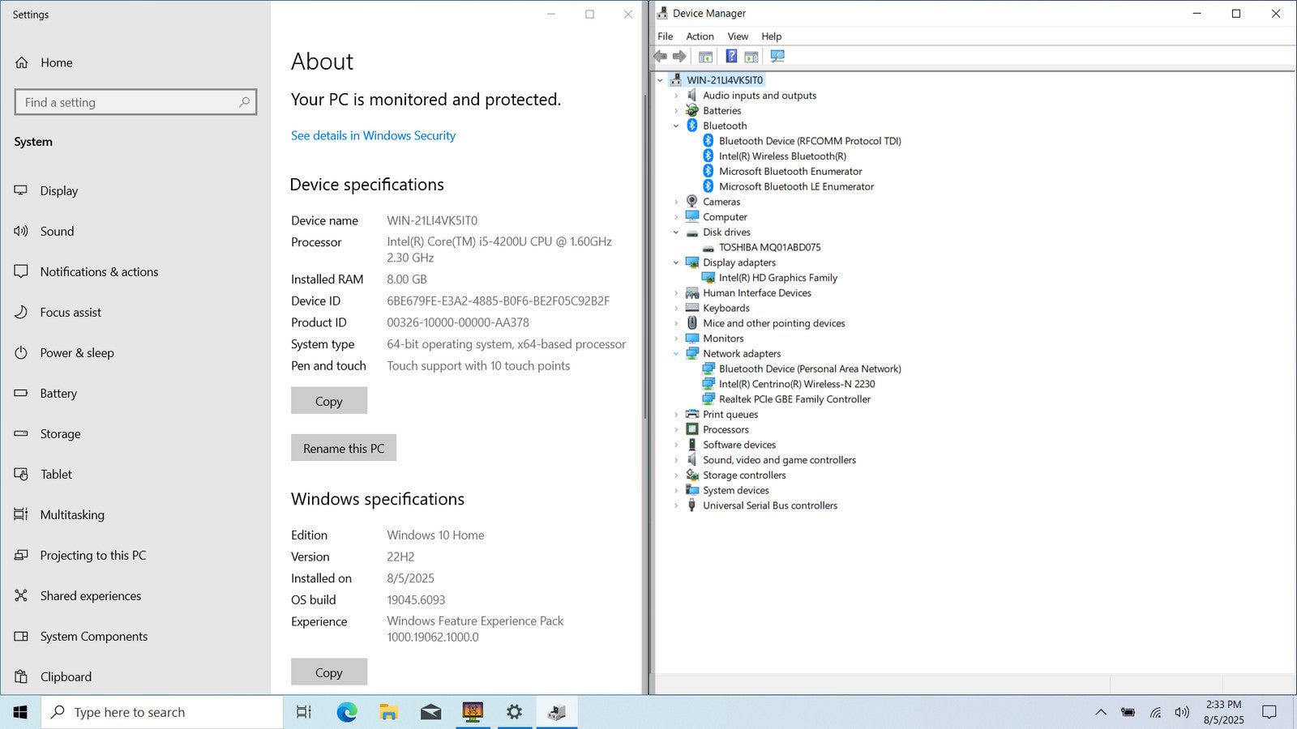Viewport: 1297px width, 729px height.
Task: Open volume control in system tray
Action: coord(1182,712)
